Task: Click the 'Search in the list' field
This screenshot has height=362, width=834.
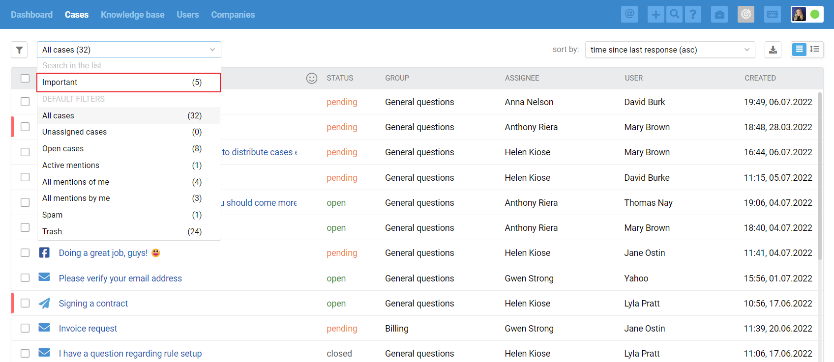Action: point(129,65)
